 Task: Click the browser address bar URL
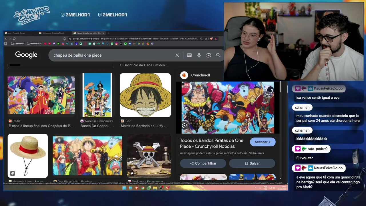135,39
